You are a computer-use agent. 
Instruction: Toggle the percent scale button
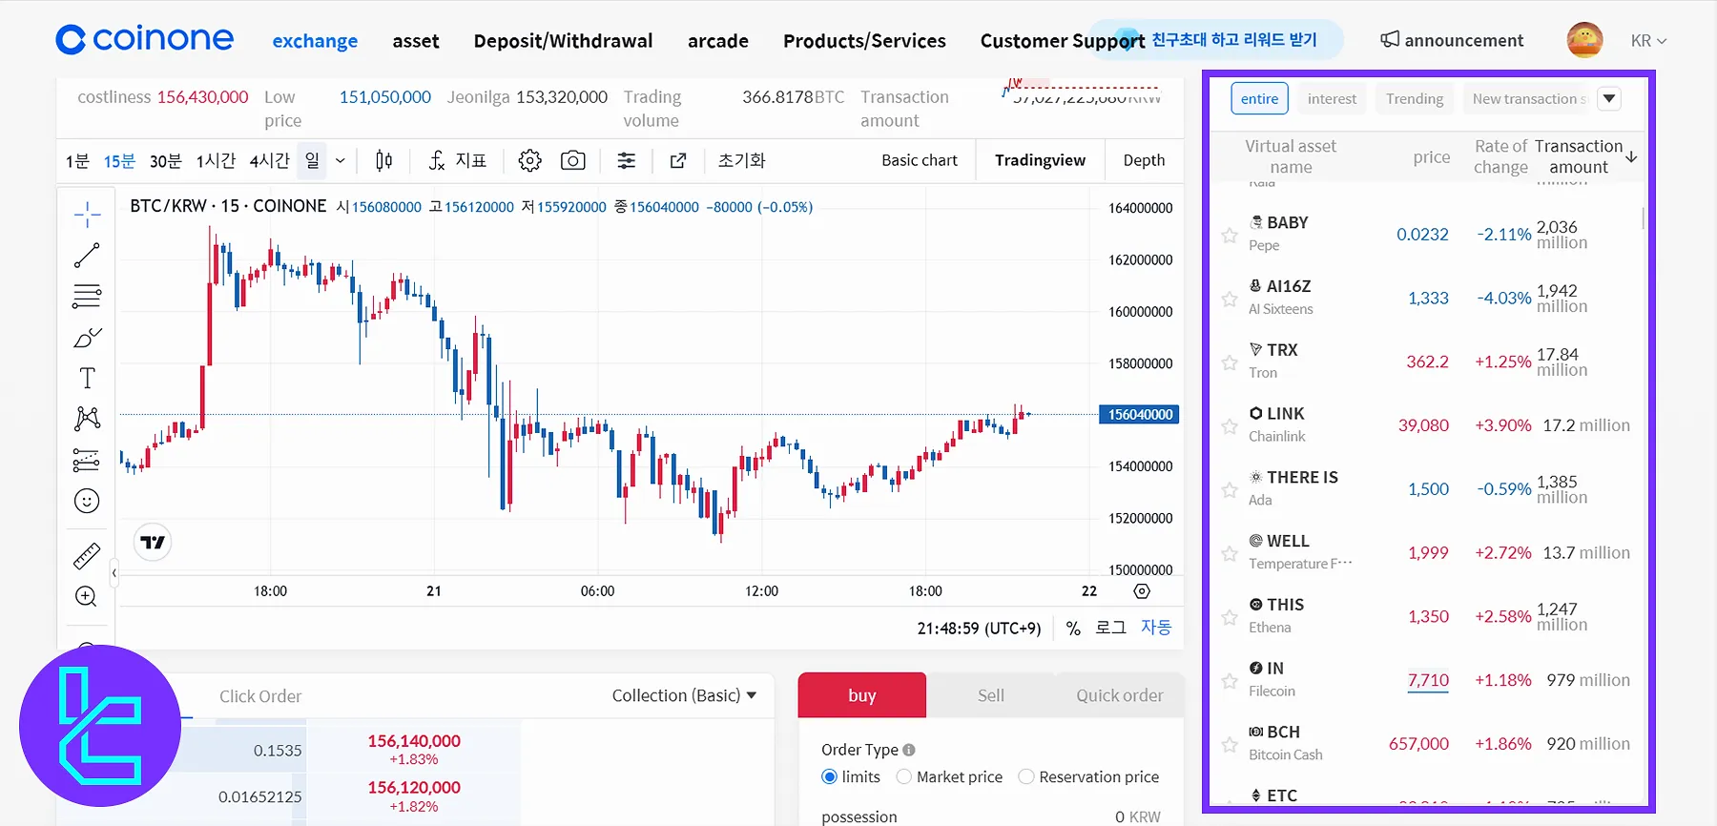coord(1073,629)
